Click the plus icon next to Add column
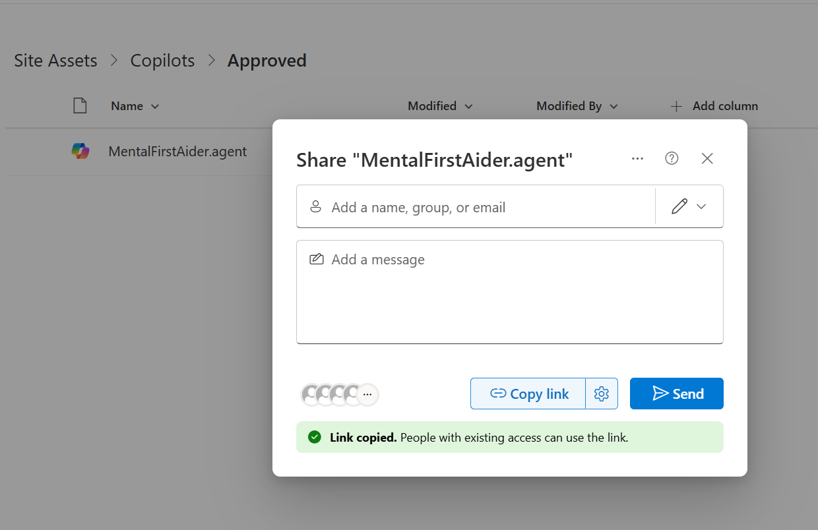Viewport: 818px width, 530px height. pyautogui.click(x=676, y=106)
